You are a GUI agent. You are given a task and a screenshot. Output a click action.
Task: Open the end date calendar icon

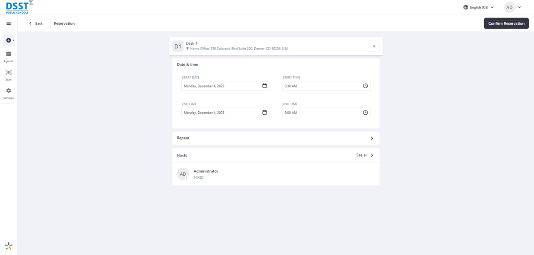click(x=264, y=113)
